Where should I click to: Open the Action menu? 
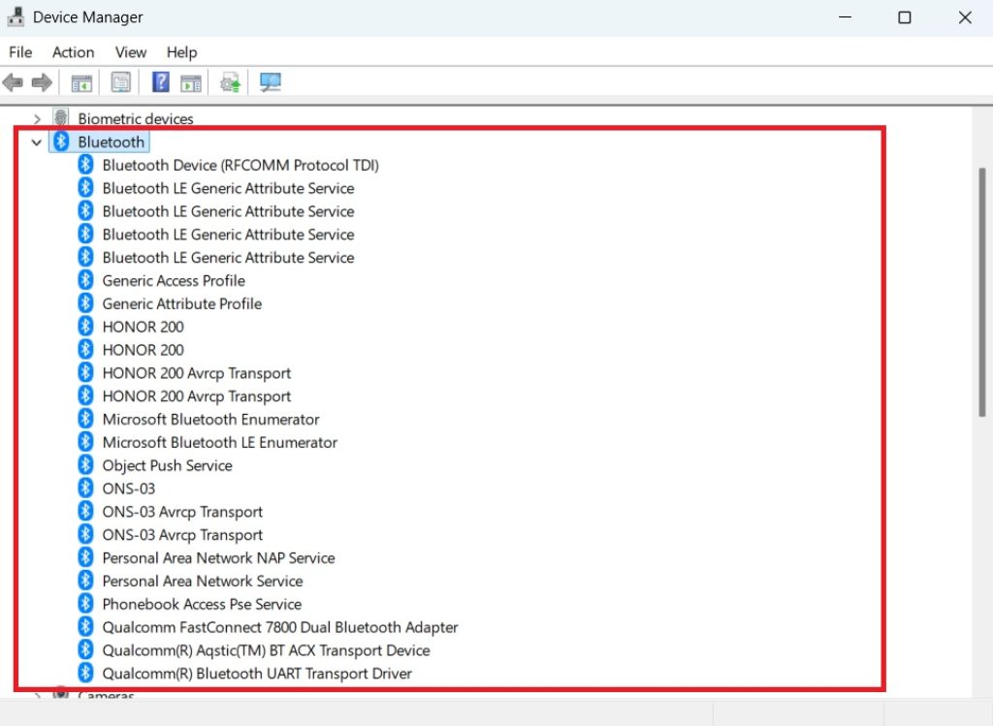pyautogui.click(x=74, y=52)
